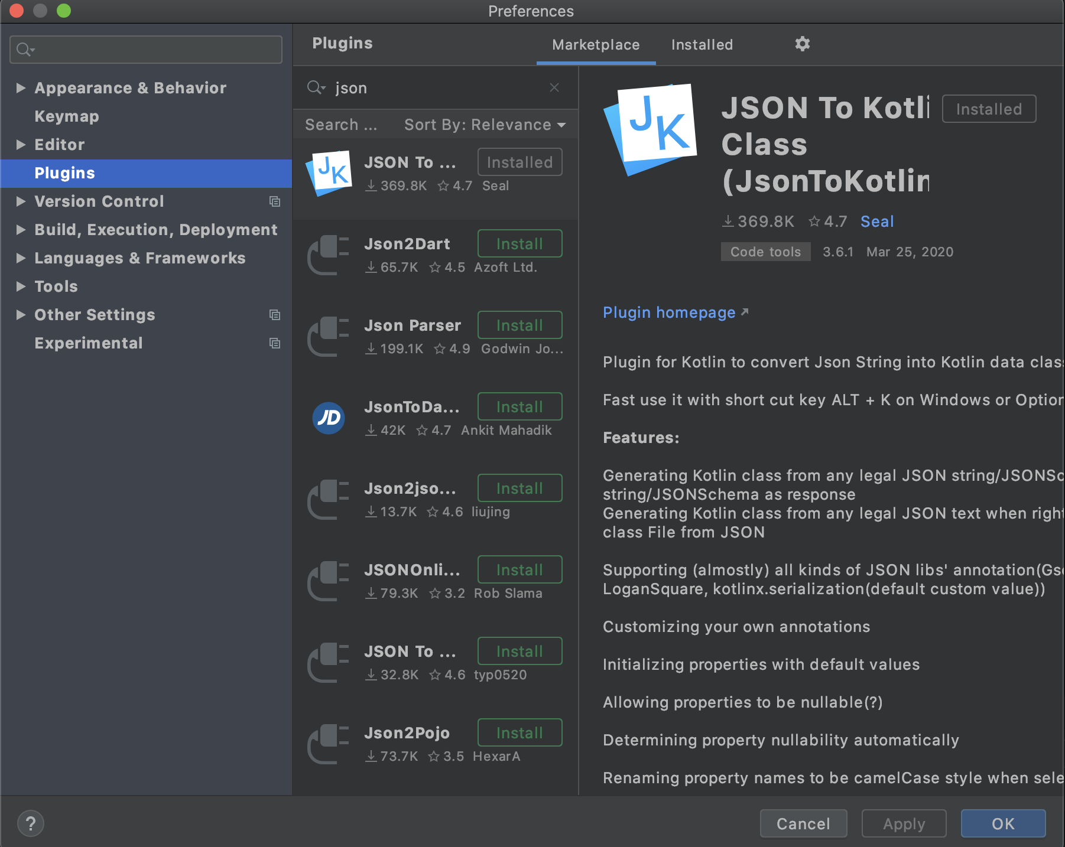Select the Json2Dart plugin name

[407, 244]
